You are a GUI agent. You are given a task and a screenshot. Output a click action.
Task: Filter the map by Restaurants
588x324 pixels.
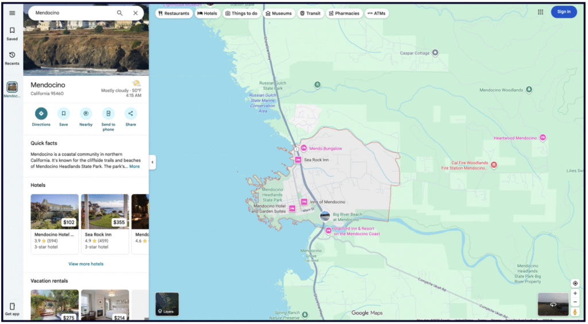point(173,13)
